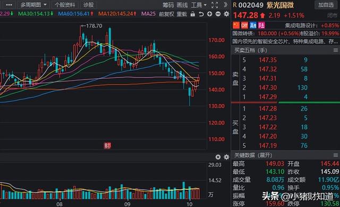Click the 加自选 button
340x207 pixels.
pyautogui.click(x=326, y=5)
